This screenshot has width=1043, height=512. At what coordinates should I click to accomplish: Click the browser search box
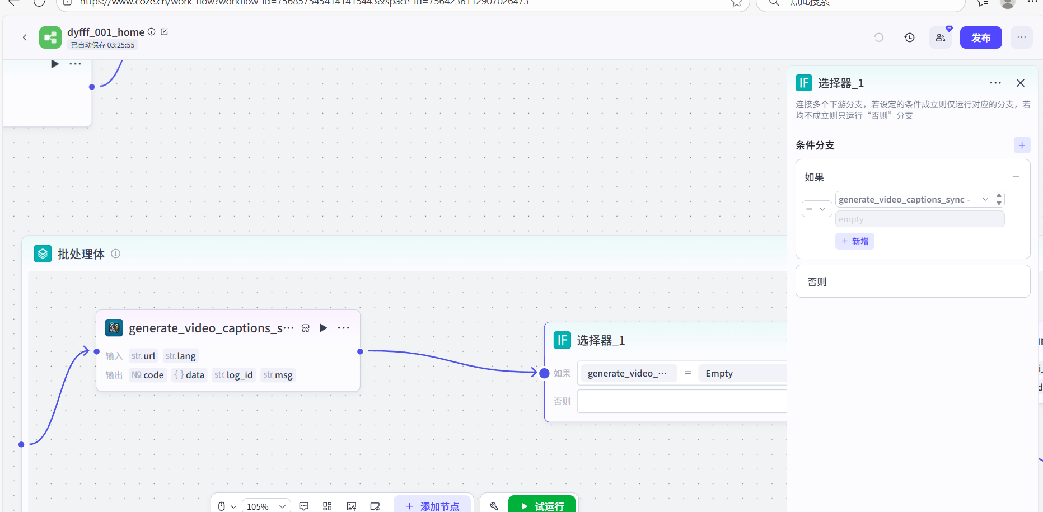point(861,3)
